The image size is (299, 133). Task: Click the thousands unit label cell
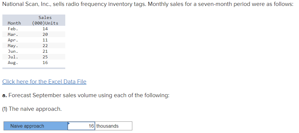click(113, 126)
